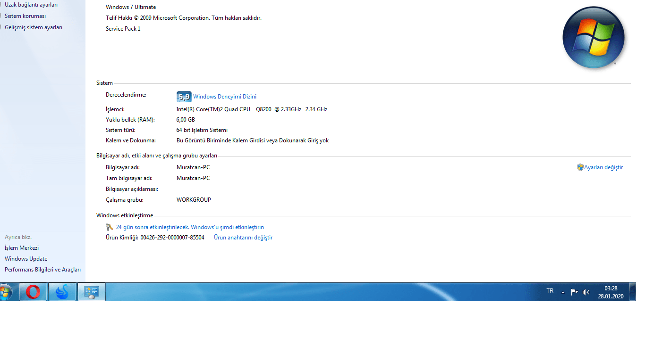Open the TR language indicator
The height and width of the screenshot is (362, 645).
[550, 291]
